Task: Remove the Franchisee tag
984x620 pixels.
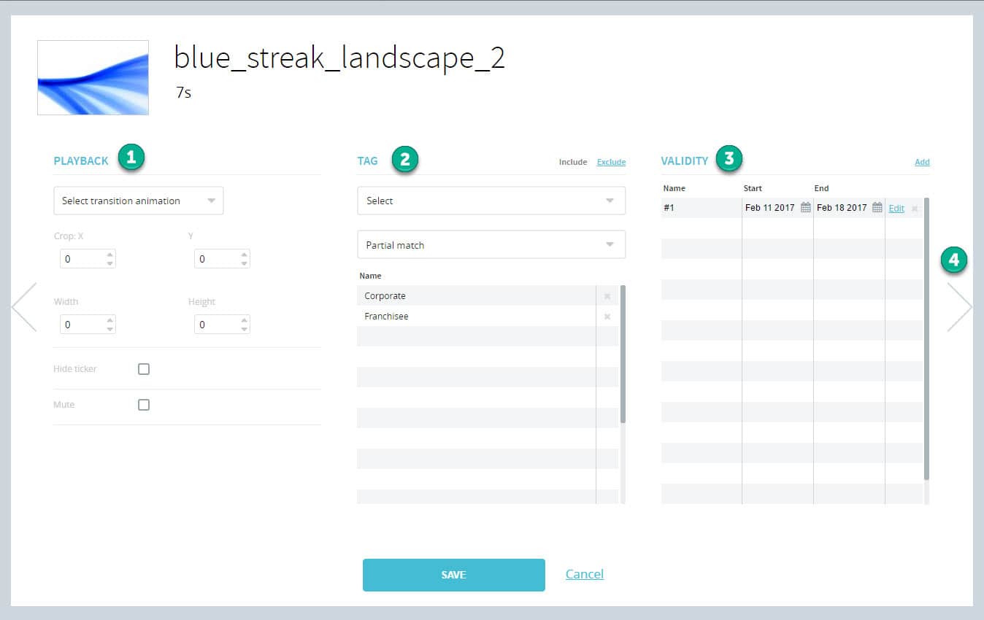Action: point(607,317)
